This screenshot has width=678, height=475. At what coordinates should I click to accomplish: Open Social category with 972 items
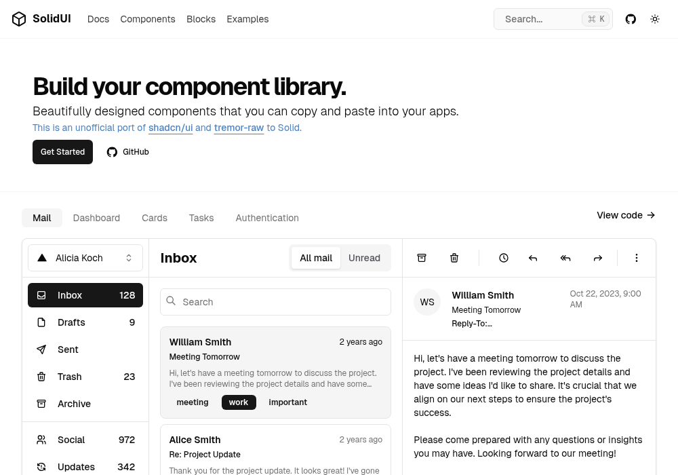point(85,440)
